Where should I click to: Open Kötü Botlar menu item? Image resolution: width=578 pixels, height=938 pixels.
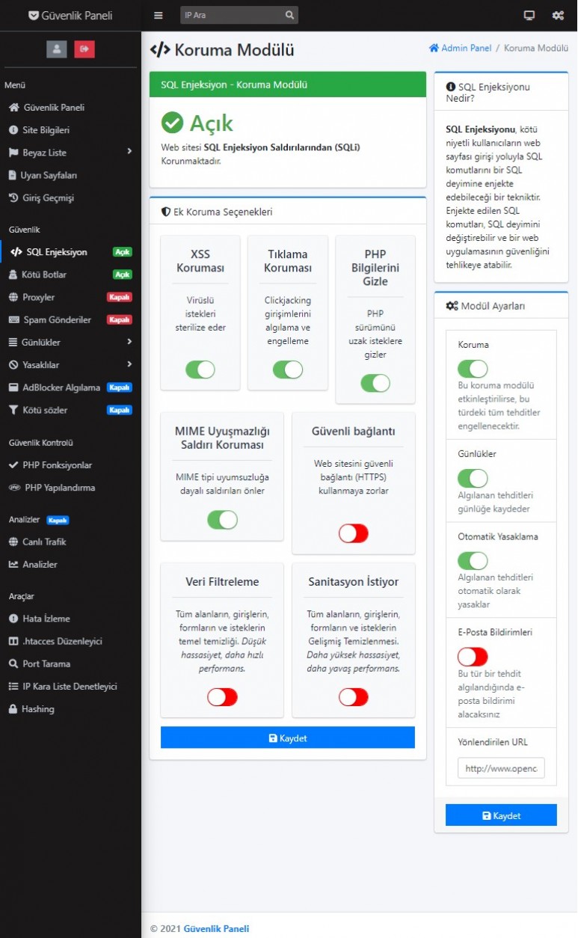[71, 275]
